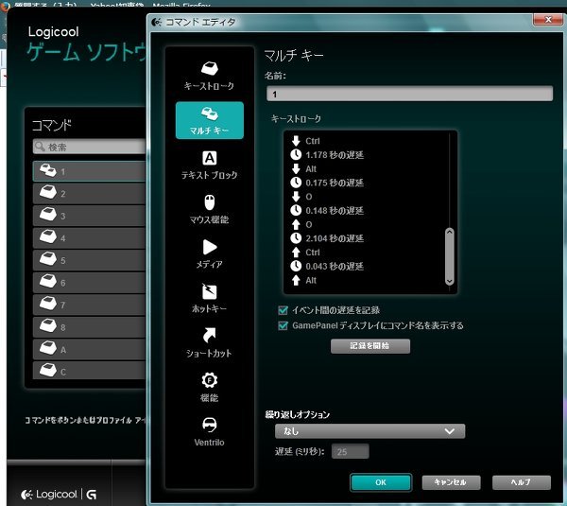
Task: Select the Alt key-up entry
Action: coord(303,280)
